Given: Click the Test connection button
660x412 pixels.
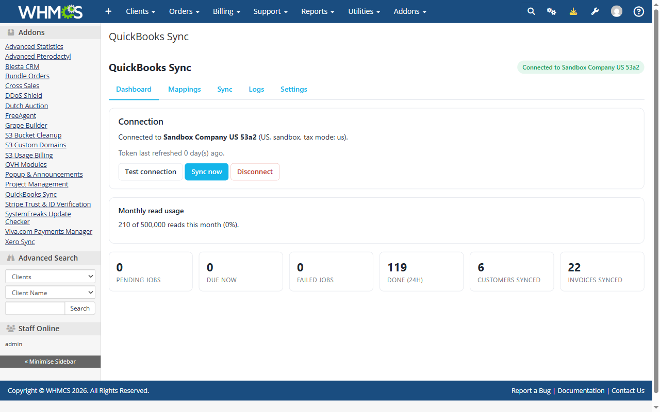Looking at the screenshot, I should point(151,171).
